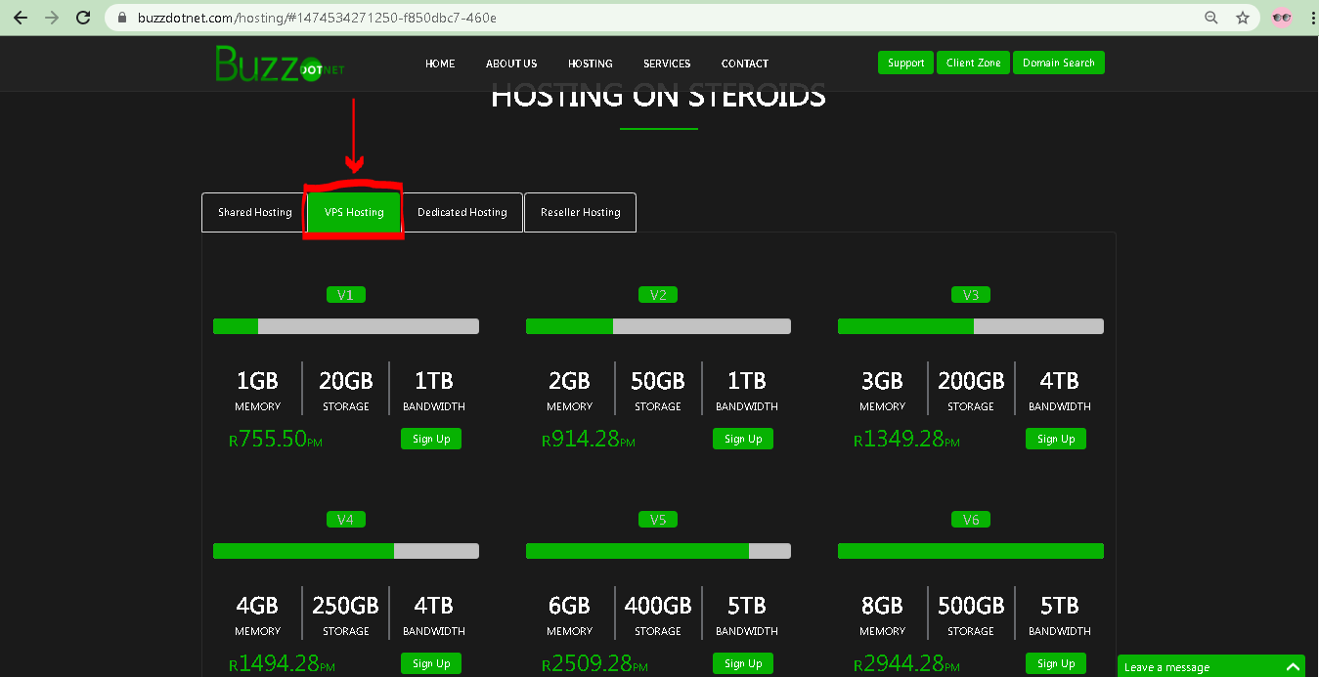This screenshot has width=1319, height=677.
Task: Go to About Us in navigation
Action: point(511,63)
